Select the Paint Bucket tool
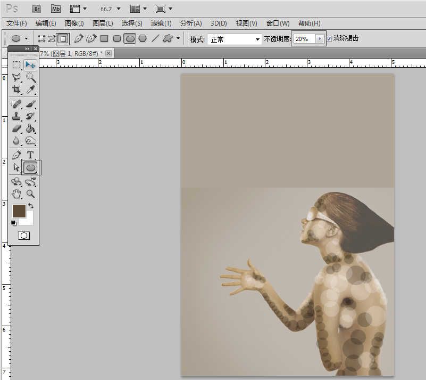The height and width of the screenshot is (380, 426). click(x=30, y=128)
